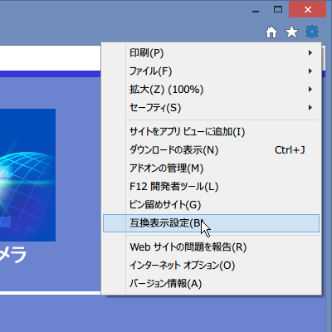Open 互換表示設定(B) item
The width and height of the screenshot is (332, 332).
point(212,223)
